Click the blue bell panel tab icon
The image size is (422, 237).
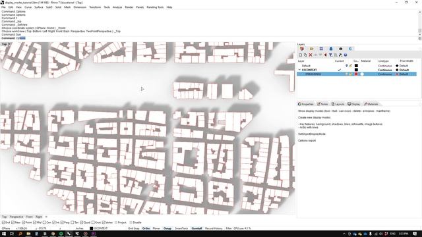click(x=331, y=49)
